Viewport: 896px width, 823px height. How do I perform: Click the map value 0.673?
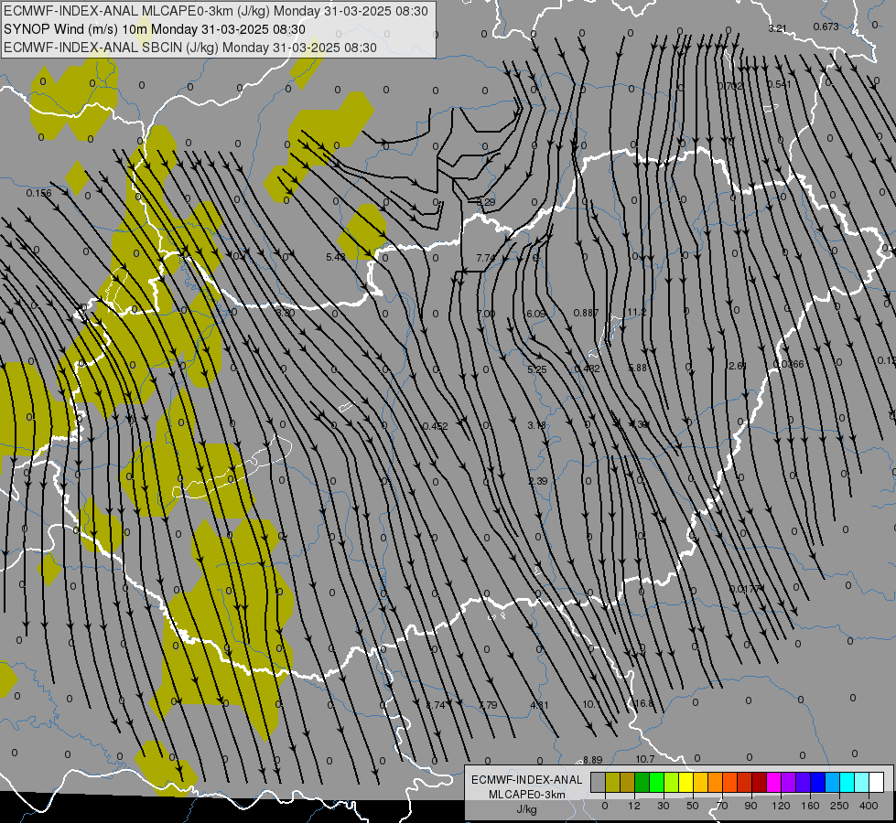click(x=826, y=27)
